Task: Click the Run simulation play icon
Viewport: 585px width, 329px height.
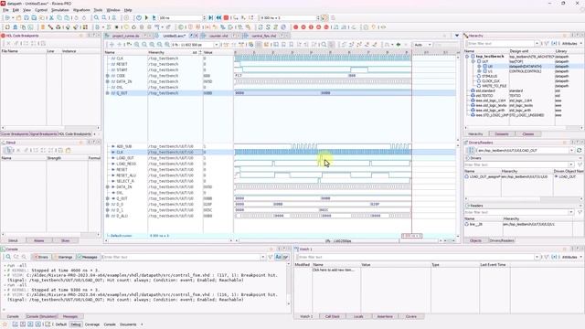Action: pos(146,18)
